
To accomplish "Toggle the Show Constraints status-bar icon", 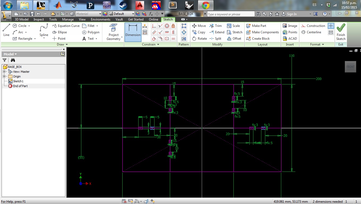I will tap(130, 201).
